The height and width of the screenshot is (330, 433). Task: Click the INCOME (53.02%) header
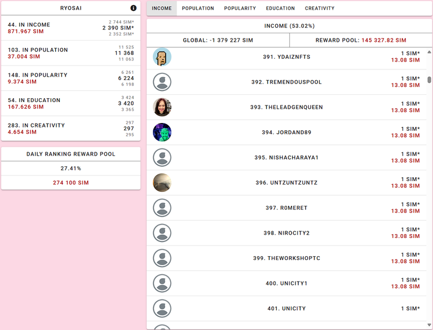pos(289,26)
